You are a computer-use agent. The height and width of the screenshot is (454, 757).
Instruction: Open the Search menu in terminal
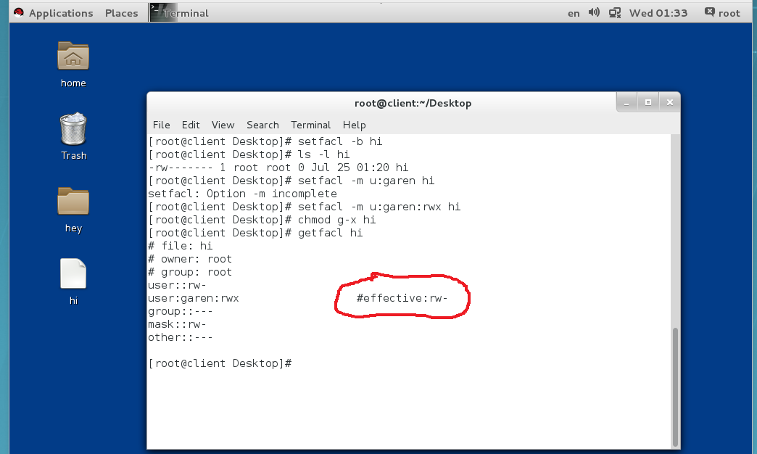tap(262, 125)
